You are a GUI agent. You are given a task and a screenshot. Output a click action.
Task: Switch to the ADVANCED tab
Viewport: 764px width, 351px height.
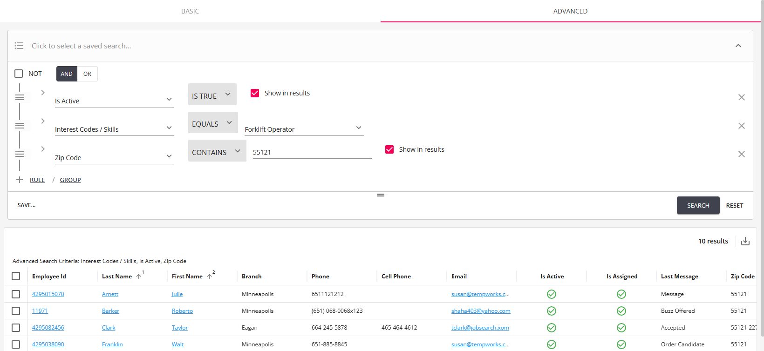570,11
